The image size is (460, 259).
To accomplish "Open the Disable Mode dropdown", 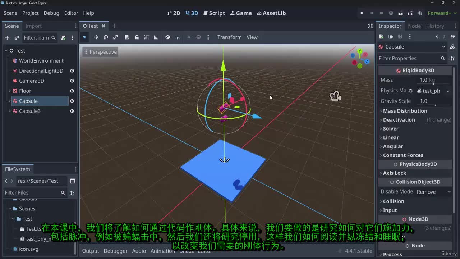I will coord(433,192).
